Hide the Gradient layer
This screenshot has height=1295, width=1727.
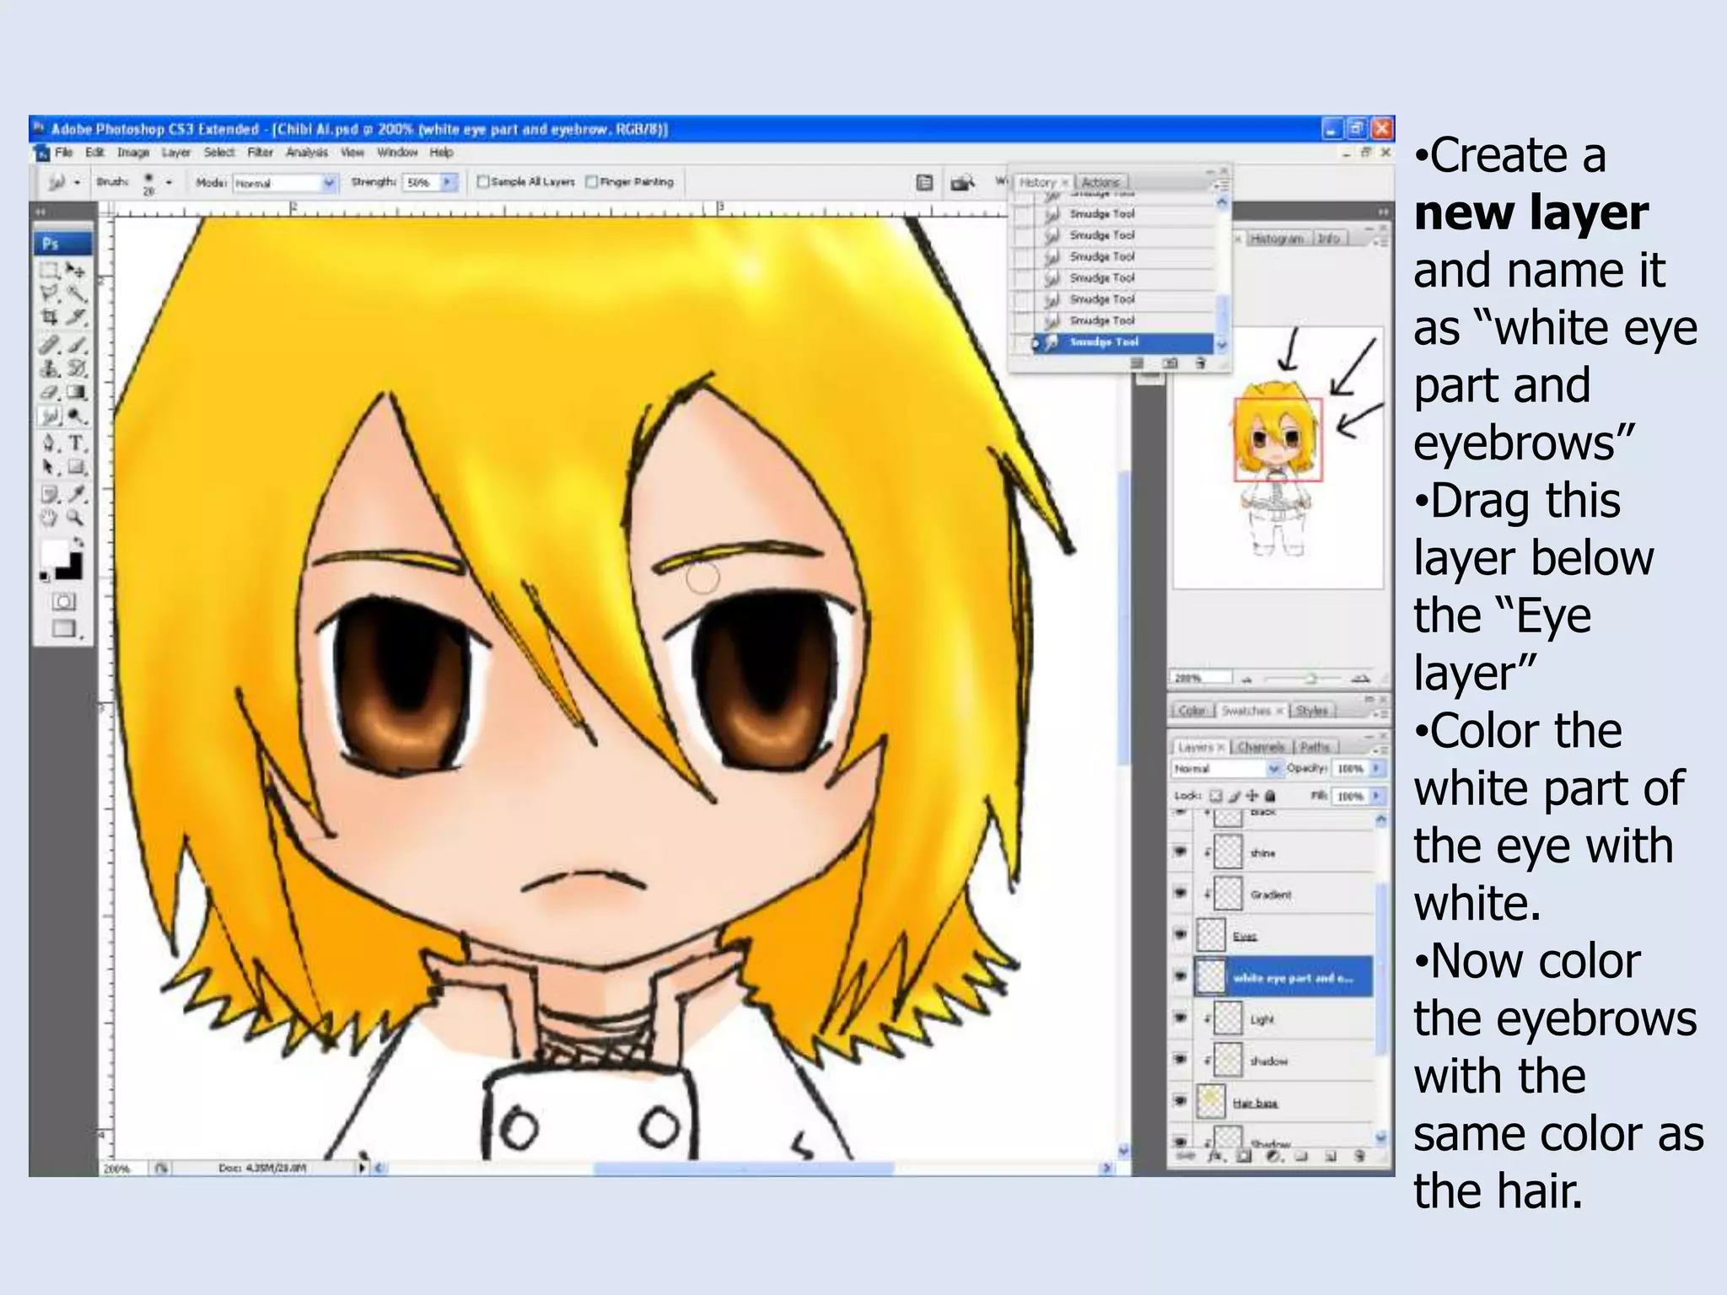[1181, 893]
